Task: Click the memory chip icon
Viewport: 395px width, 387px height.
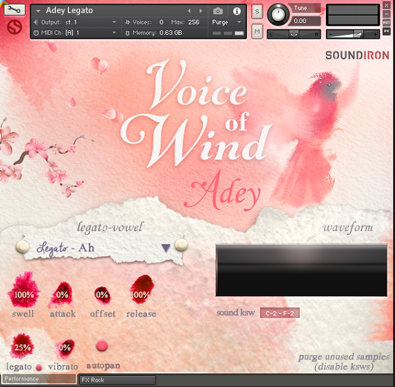Action: coord(128,33)
